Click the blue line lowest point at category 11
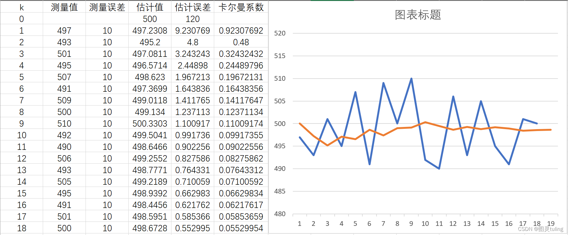This screenshot has height=235, width=568. tap(439, 169)
